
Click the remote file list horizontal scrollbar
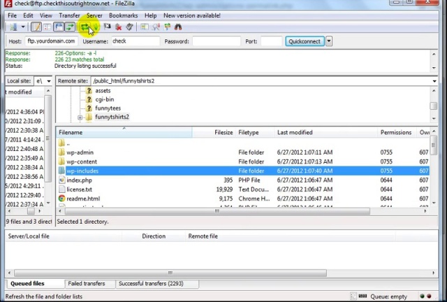pos(217,211)
